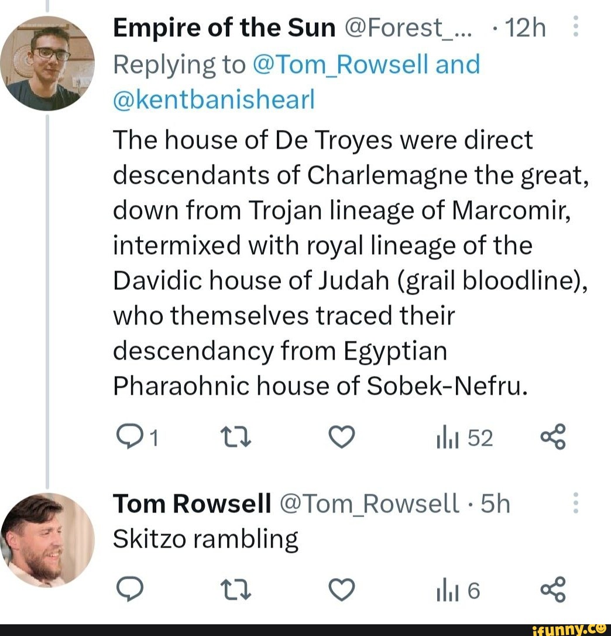The width and height of the screenshot is (611, 636).
Task: Click the retweet icon on the Skitzo rambling tweet
Action: coord(236,590)
